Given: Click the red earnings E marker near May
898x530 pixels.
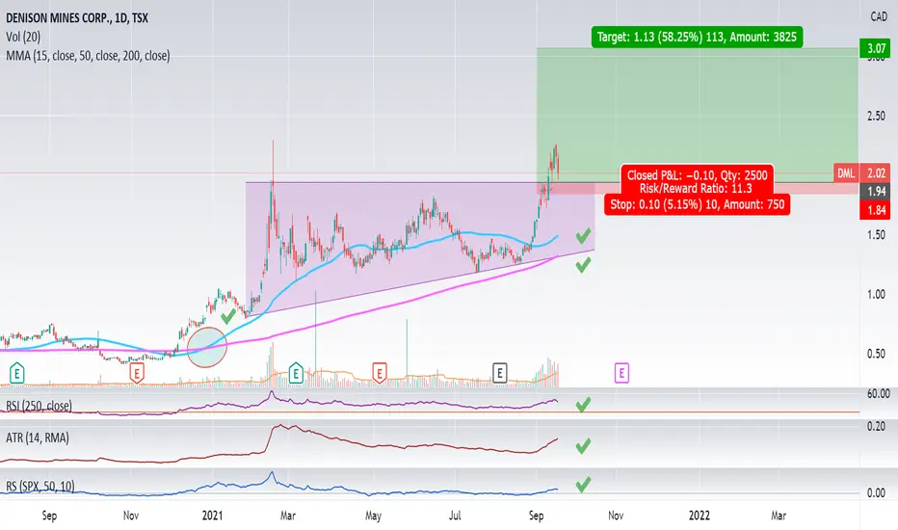Looking at the screenshot, I should [x=379, y=373].
